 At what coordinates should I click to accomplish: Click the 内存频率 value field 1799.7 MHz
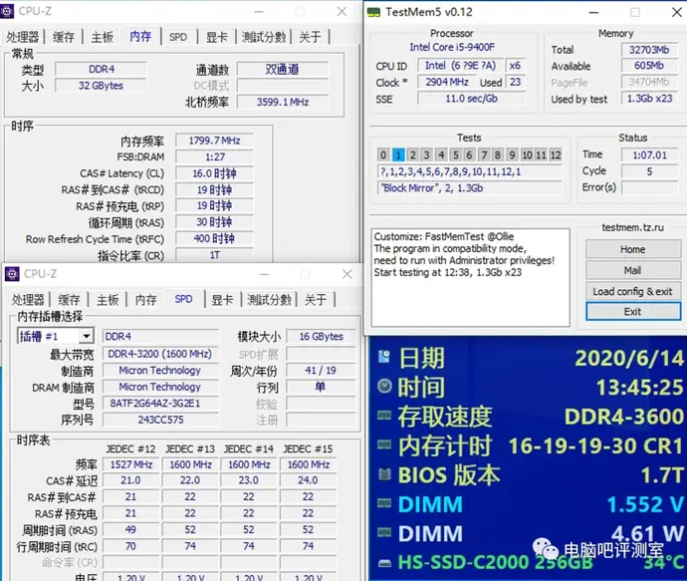pyautogui.click(x=214, y=141)
